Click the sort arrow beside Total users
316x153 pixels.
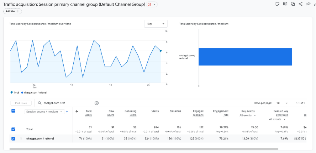coord(77,111)
